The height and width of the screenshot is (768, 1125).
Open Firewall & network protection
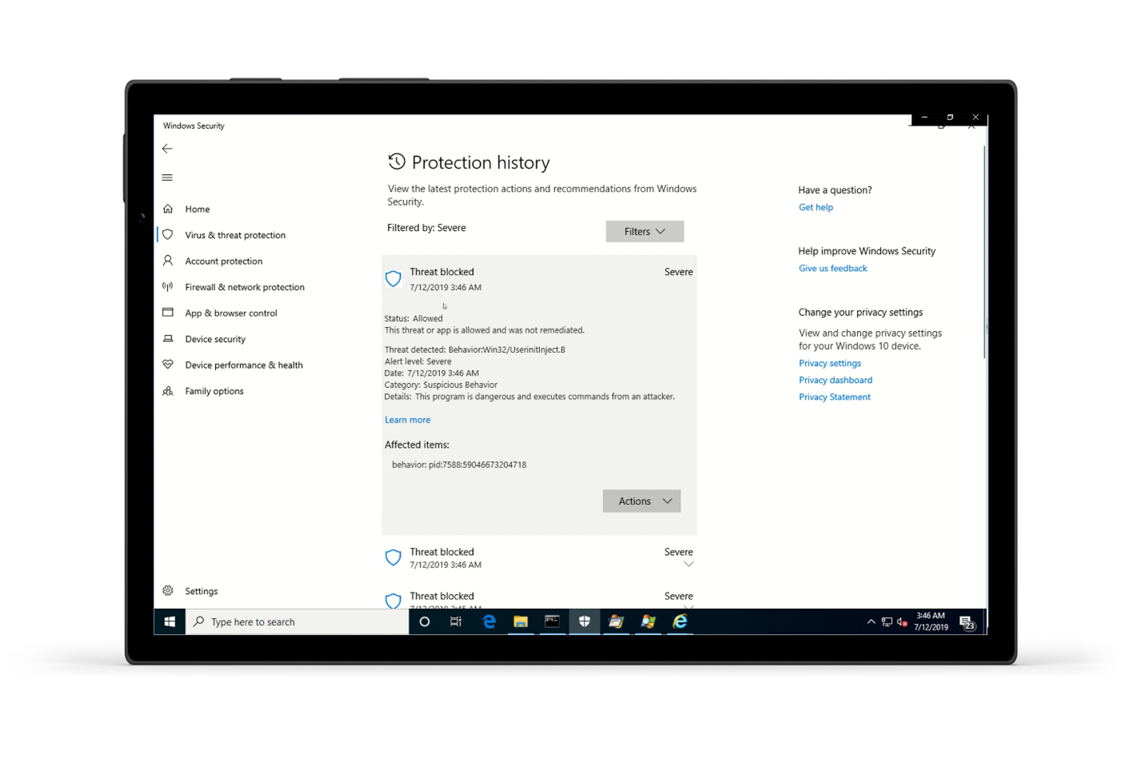244,287
